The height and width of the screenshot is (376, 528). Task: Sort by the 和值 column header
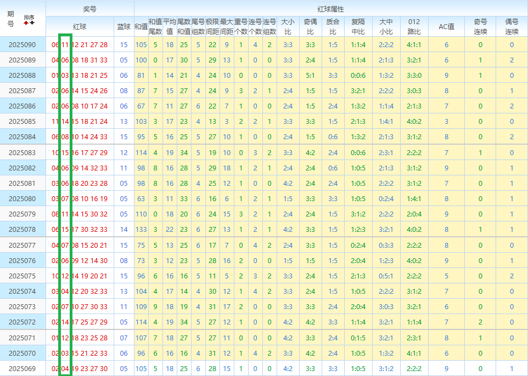(141, 26)
